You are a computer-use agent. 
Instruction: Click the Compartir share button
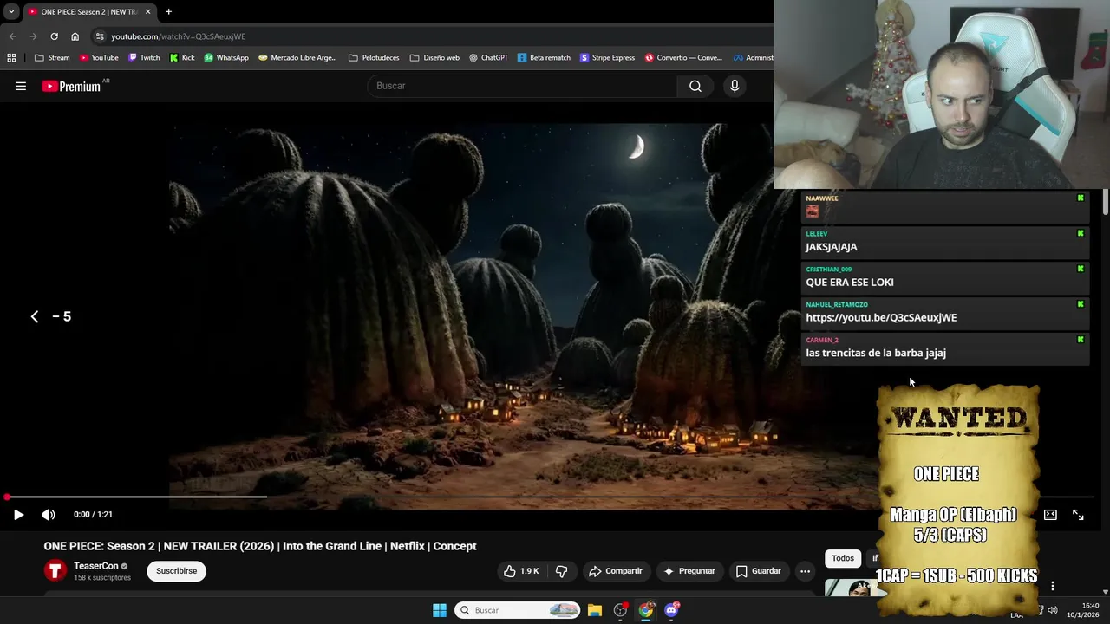[x=616, y=571]
